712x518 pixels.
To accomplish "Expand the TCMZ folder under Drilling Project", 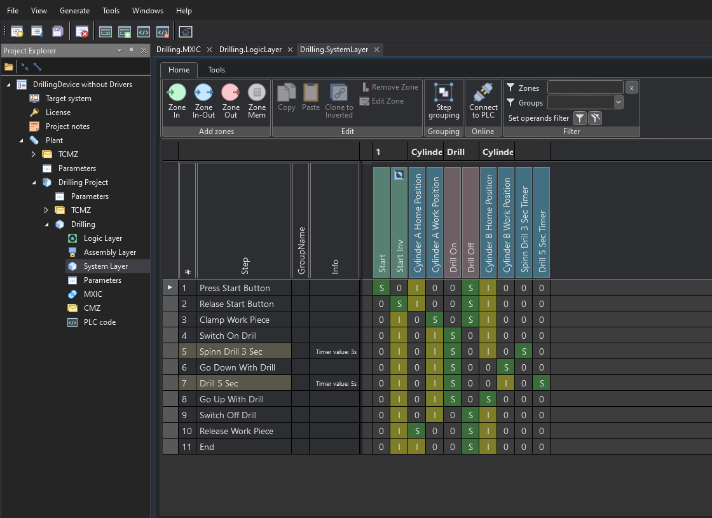I will pyautogui.click(x=46, y=210).
